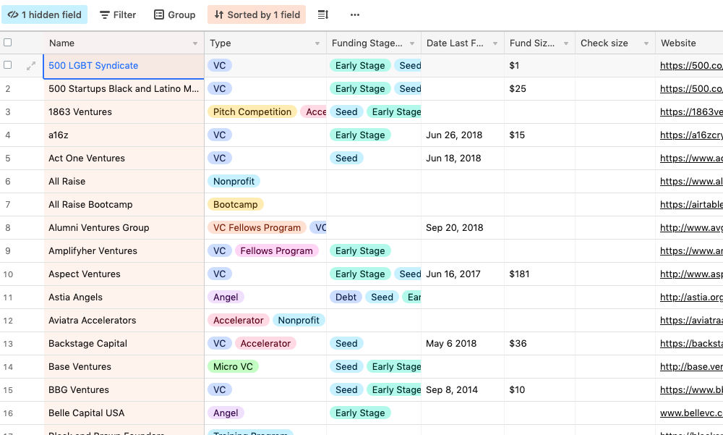Open the Sorted by 1 field menu
723x435 pixels.
[257, 14]
